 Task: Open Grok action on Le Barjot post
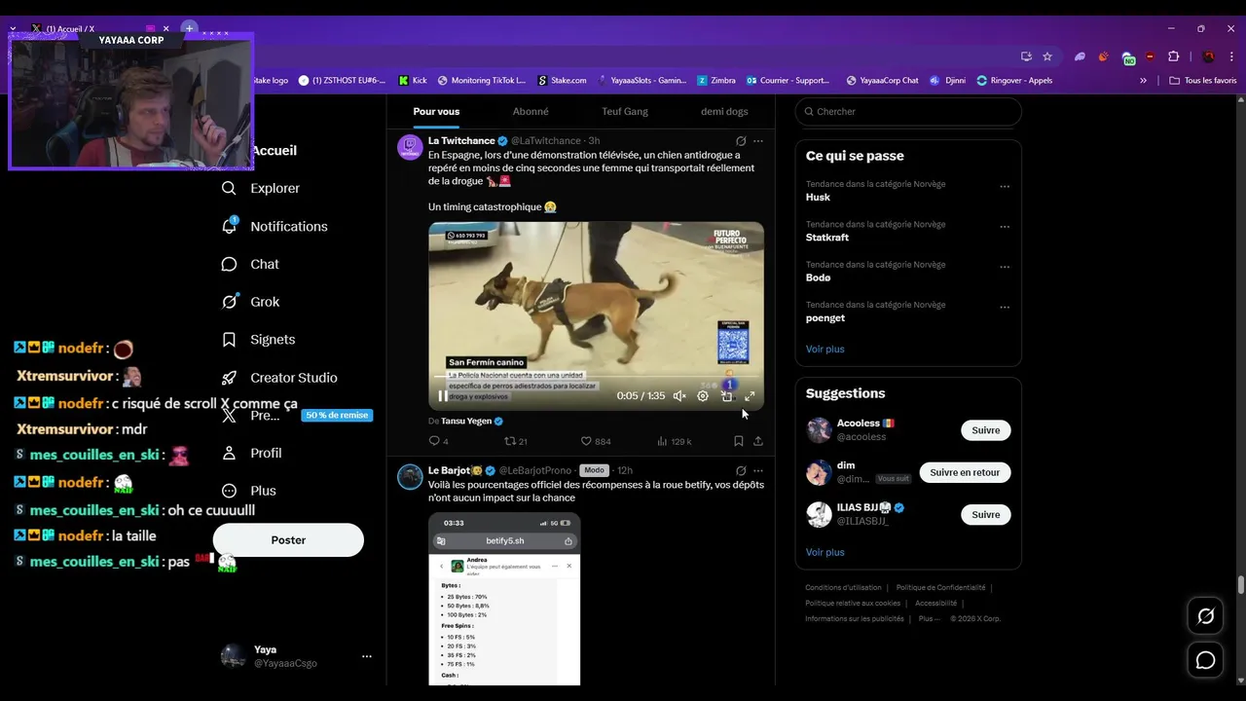(x=741, y=470)
